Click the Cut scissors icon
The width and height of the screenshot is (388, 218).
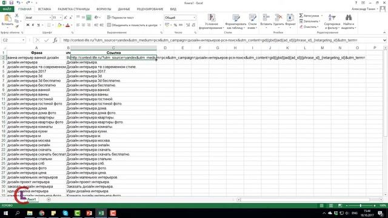point(17,16)
